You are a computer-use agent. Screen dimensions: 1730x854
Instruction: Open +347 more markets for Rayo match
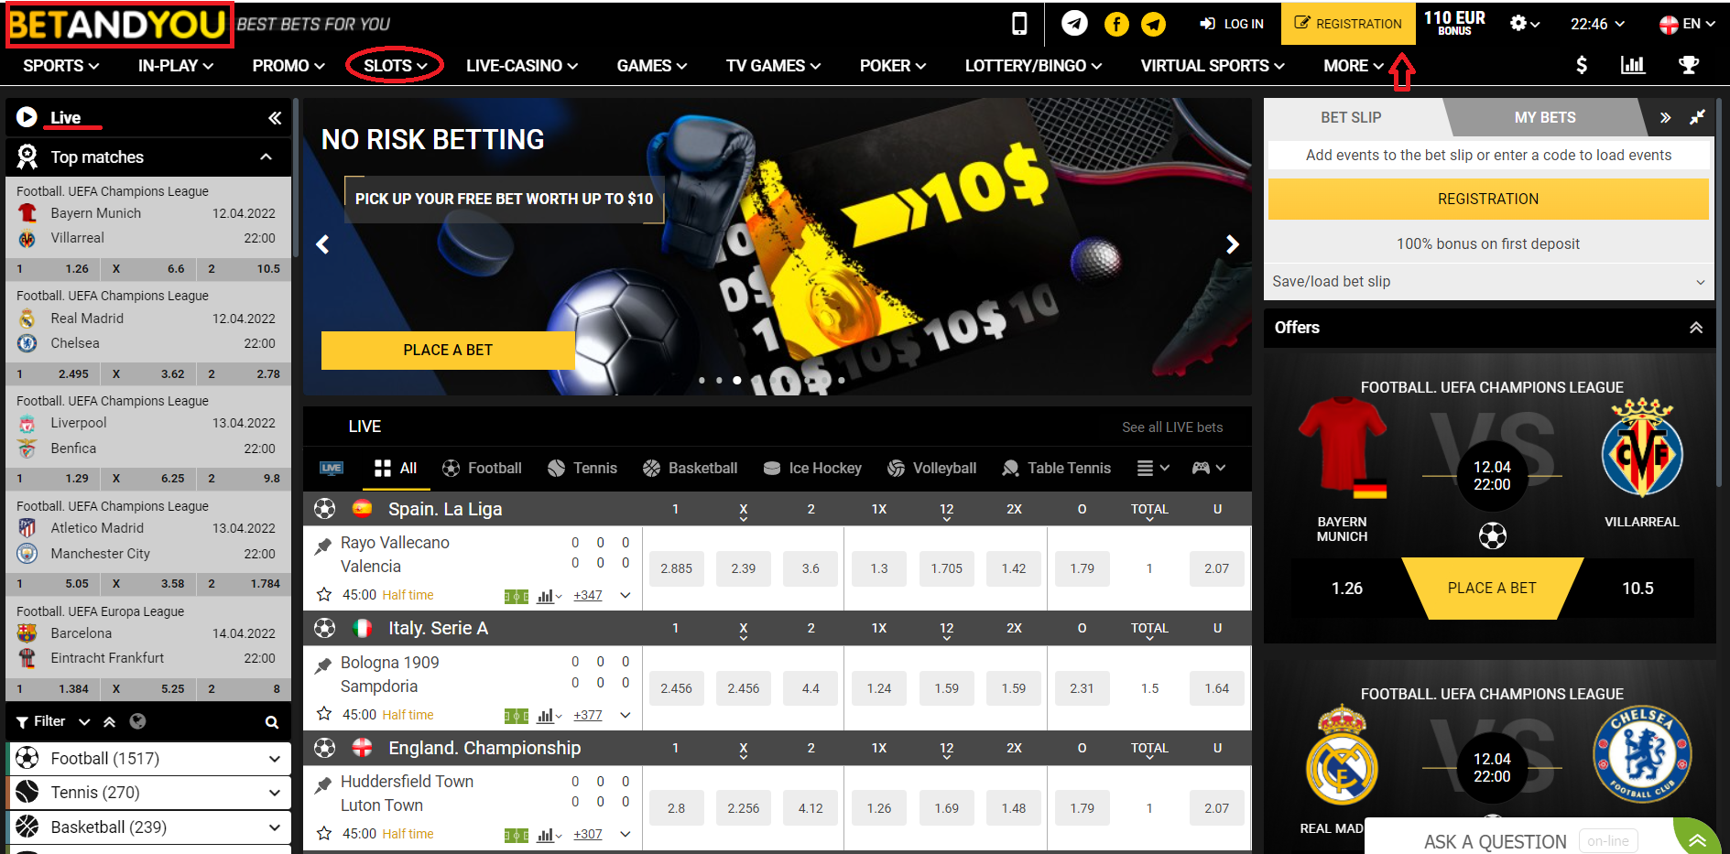point(588,596)
